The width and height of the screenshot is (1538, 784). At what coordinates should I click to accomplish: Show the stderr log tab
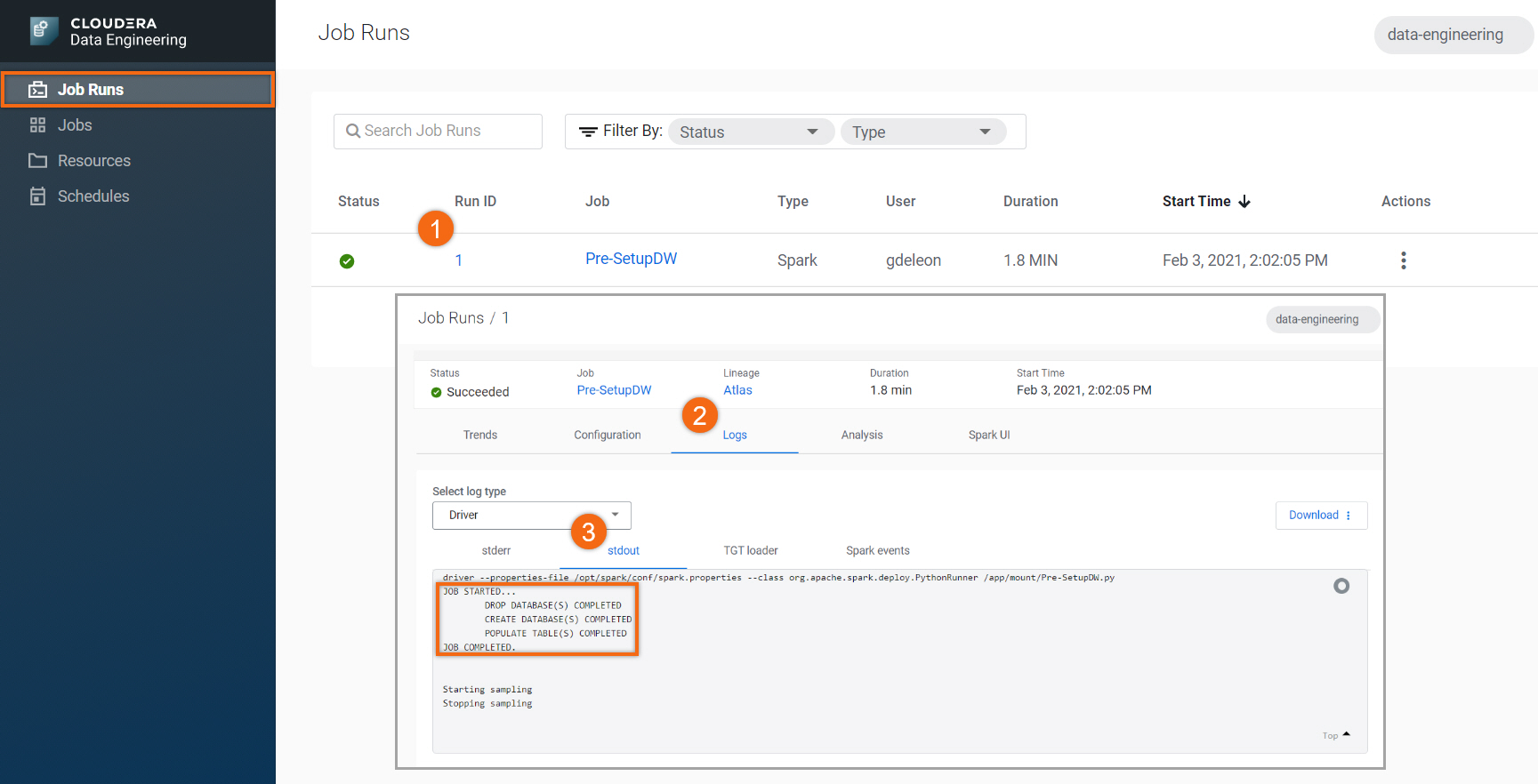pos(496,550)
